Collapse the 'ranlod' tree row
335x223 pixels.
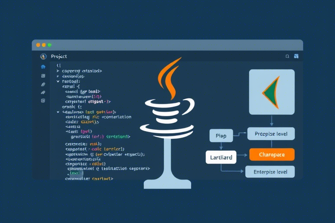58,81
